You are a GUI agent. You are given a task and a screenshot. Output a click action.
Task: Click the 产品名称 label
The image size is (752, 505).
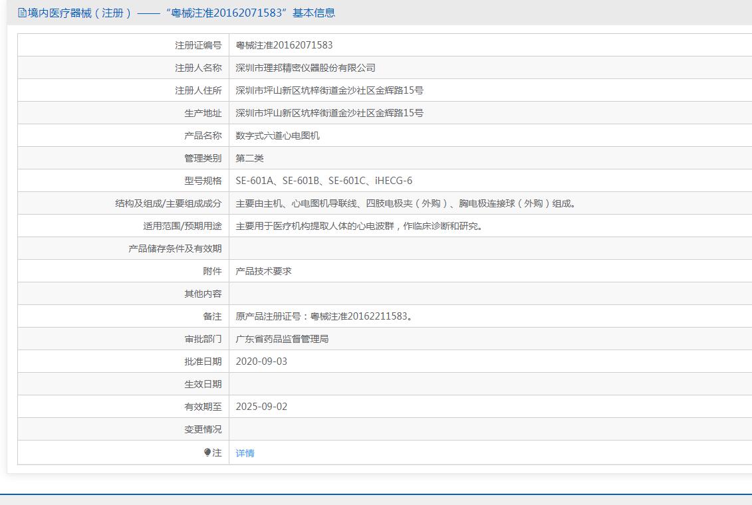coord(203,136)
